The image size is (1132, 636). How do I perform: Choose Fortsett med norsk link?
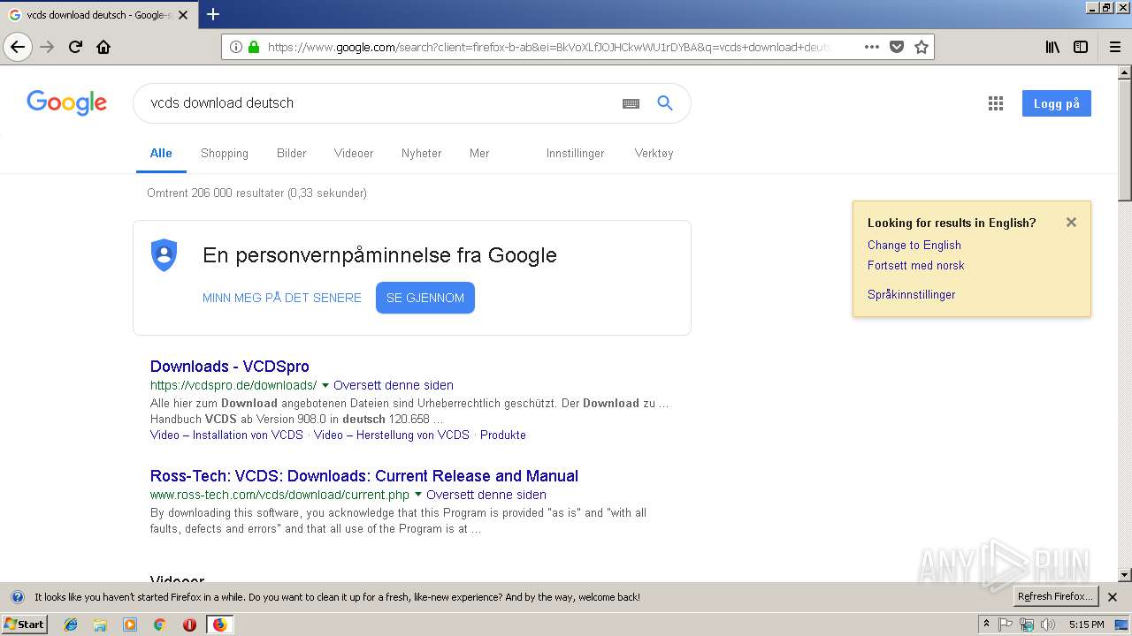[x=916, y=265]
